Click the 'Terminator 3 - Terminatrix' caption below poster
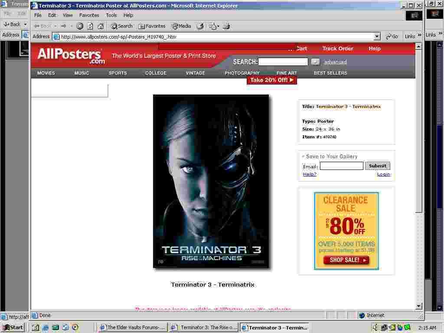Image resolution: width=444 pixels, height=333 pixels. 212,284
